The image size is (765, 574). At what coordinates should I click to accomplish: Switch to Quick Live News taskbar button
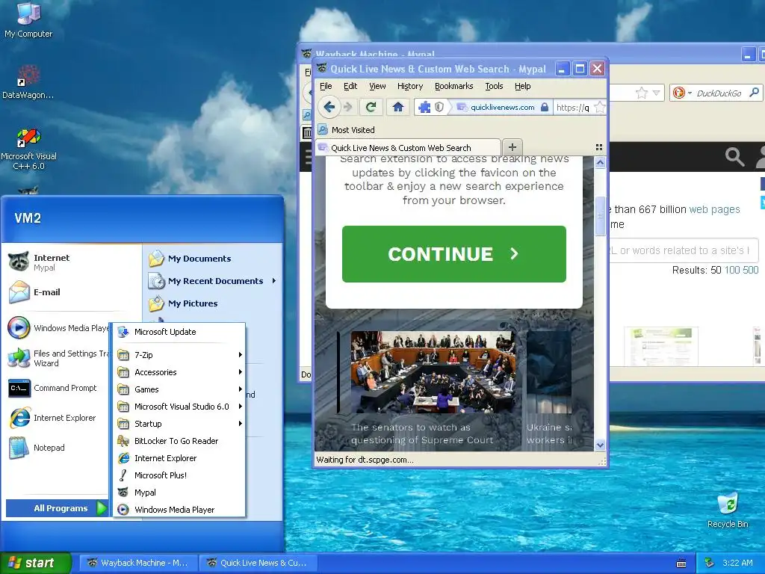[x=258, y=563]
